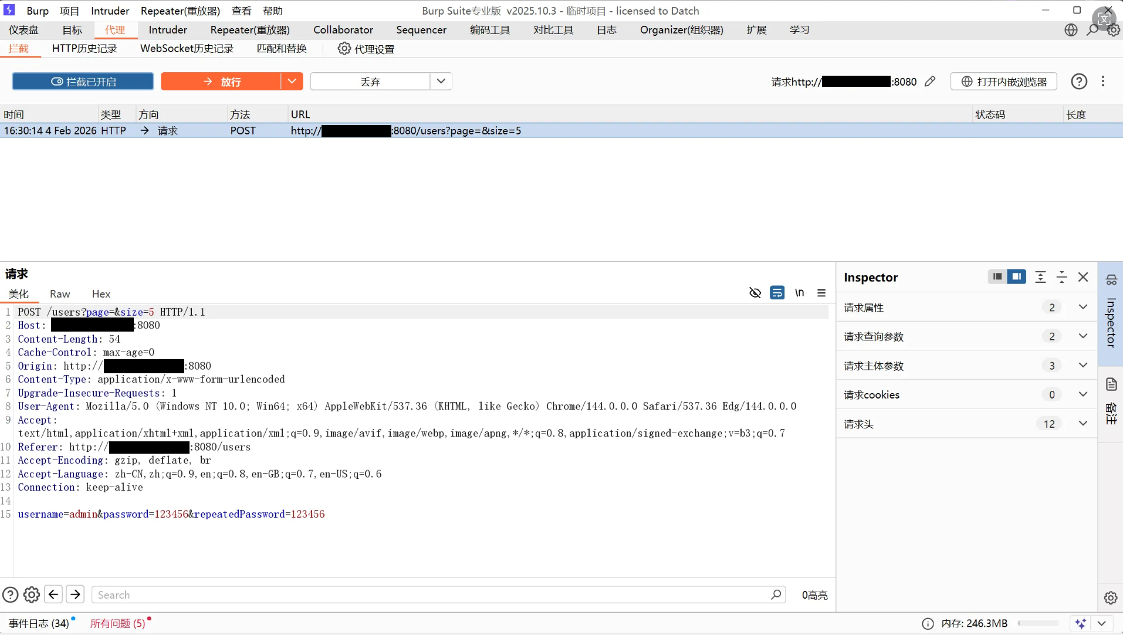
Task: Click the translate overlay icon top-right
Action: tap(1104, 18)
